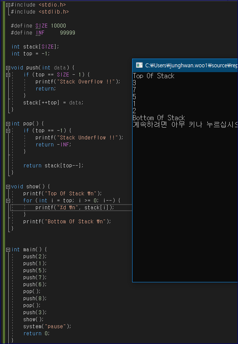Click the 'push(8);' call in main
Screen dimensions: 238x344
(x=35, y=299)
